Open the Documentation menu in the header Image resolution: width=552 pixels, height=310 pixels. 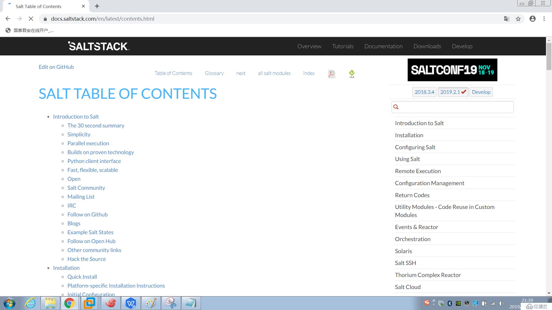(384, 46)
